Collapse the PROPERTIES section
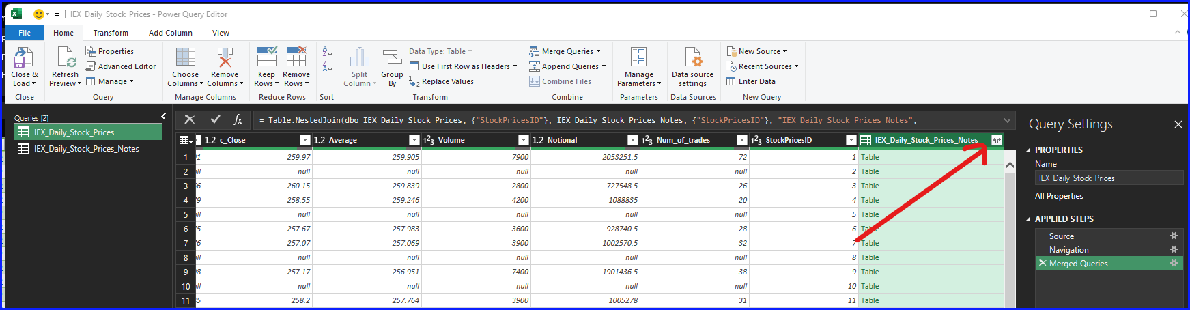Screen dimensions: 1190x310 click(x=1029, y=150)
